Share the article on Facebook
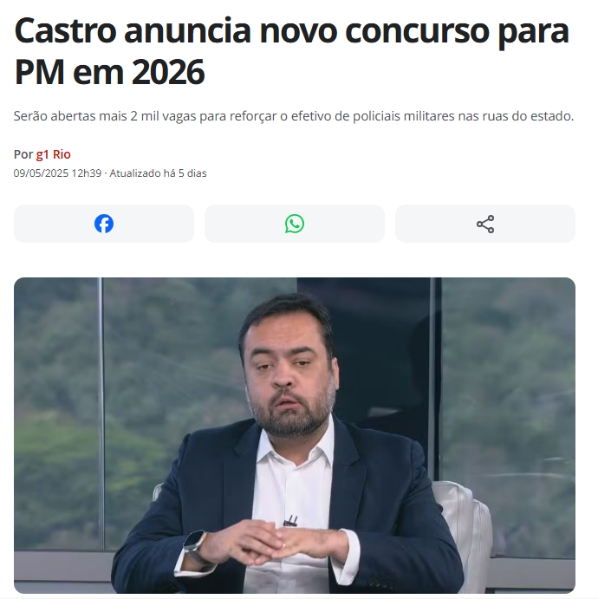 [104, 224]
